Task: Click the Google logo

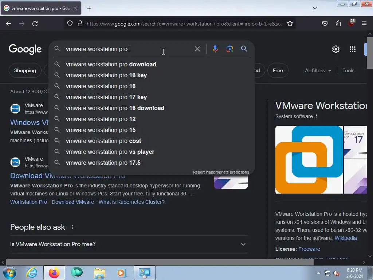Action: pyautogui.click(x=25, y=49)
